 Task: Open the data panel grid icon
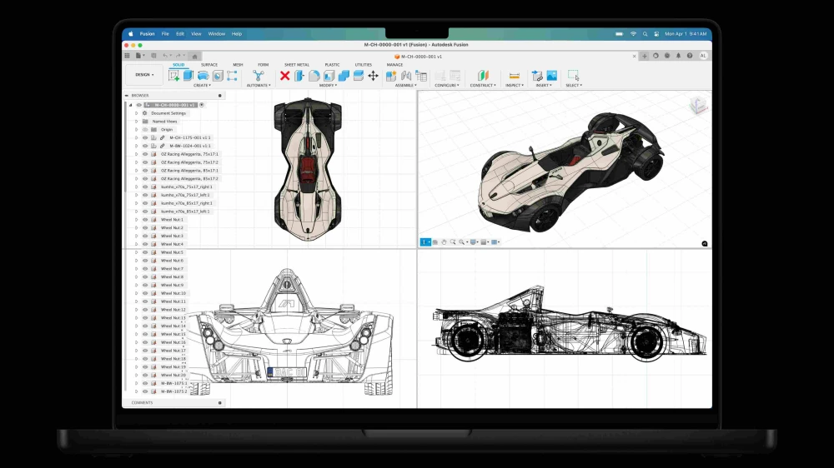[127, 55]
